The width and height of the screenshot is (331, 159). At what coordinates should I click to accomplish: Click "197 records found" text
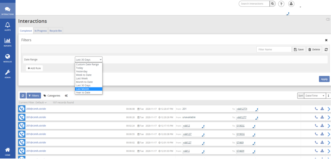coord(63,102)
